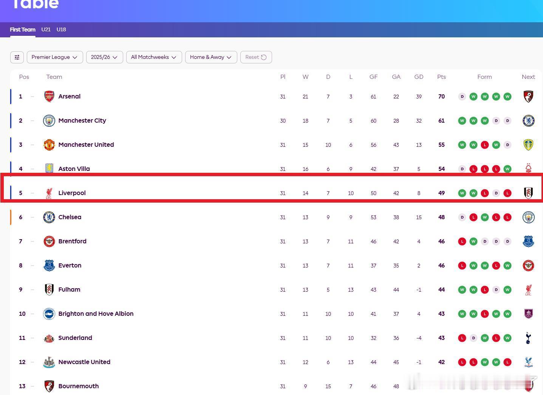This screenshot has height=395, width=543.
Task: Click Chelsea's goals for value 53
Action: (373, 217)
